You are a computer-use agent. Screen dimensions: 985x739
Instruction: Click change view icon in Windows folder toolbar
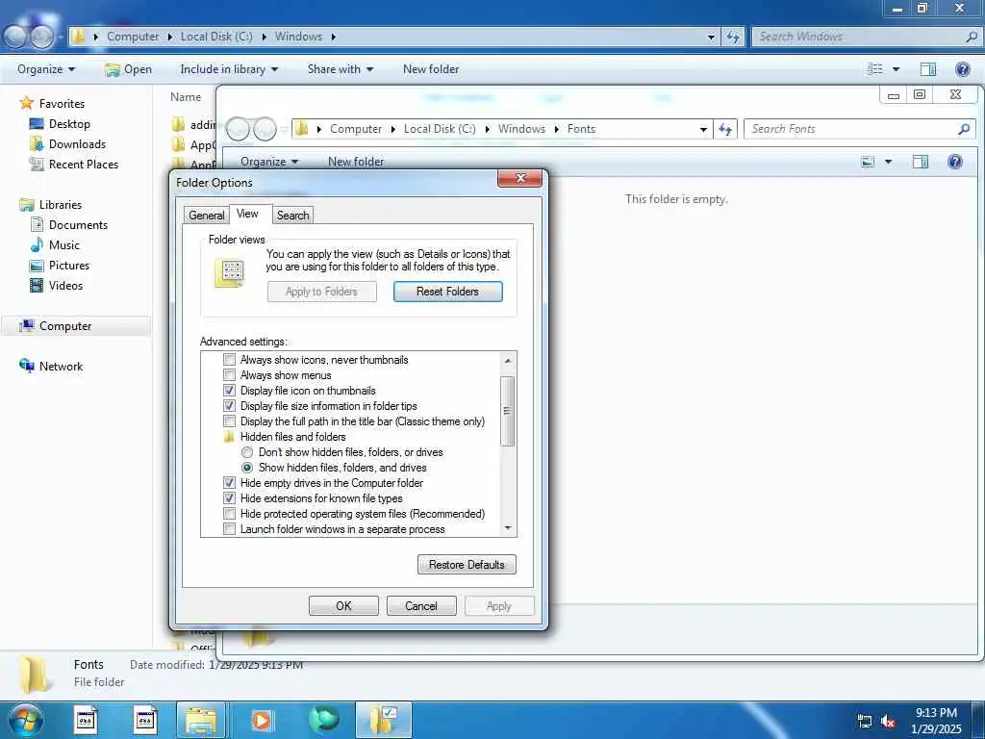(x=875, y=69)
